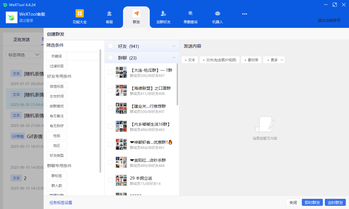Go to the 客服 headset icon
This screenshot has width=349, height=209.
click(109, 14)
